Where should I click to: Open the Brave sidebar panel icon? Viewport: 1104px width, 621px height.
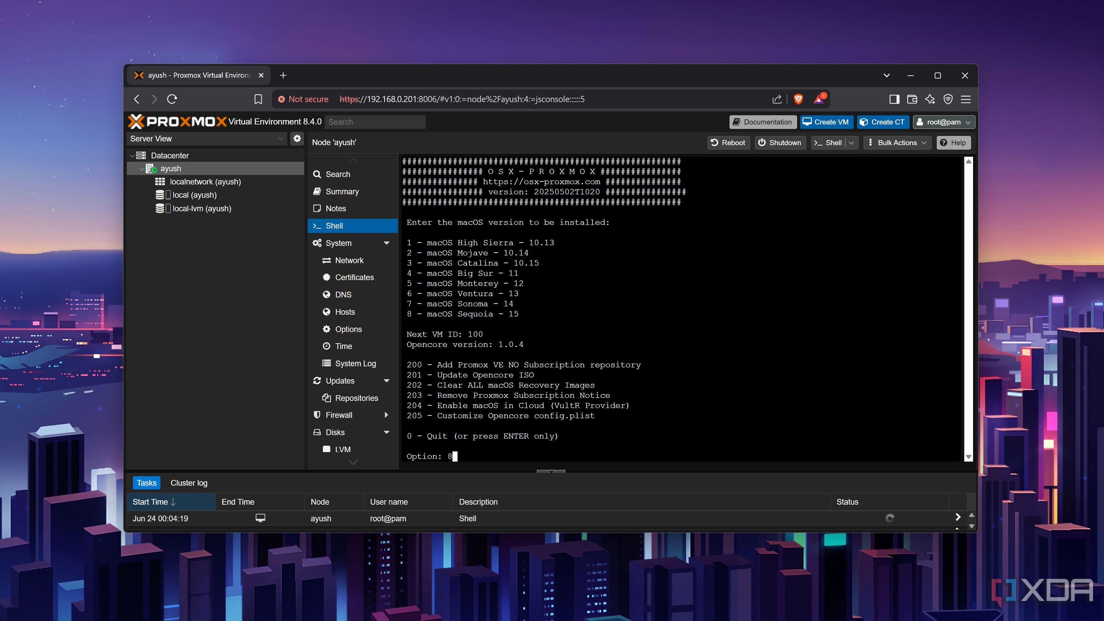894,99
